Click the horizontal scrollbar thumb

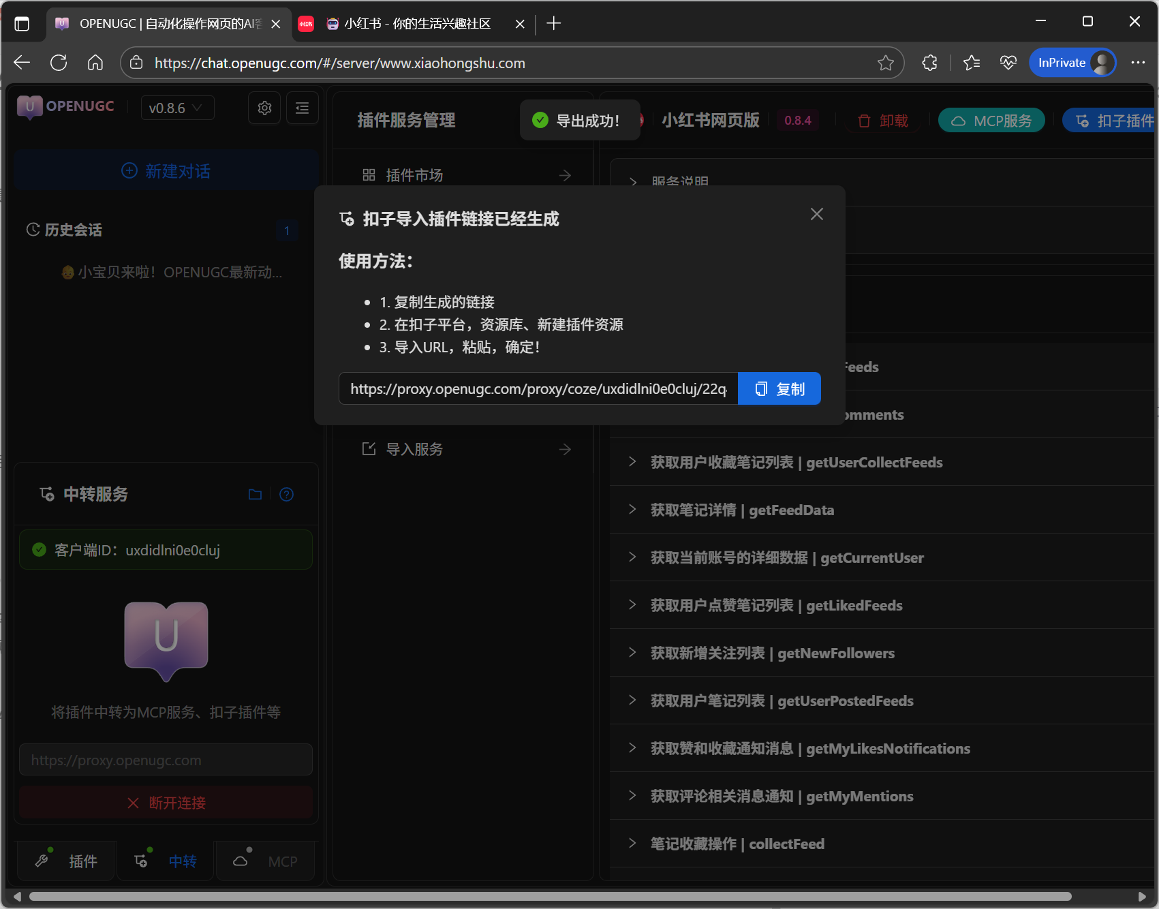coord(551,896)
